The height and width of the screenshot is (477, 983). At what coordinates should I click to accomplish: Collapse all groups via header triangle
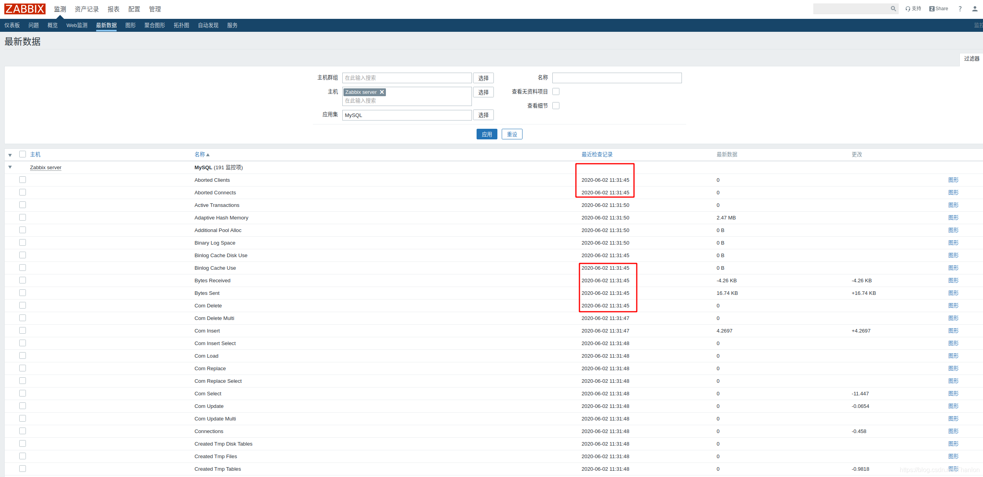pyautogui.click(x=10, y=155)
